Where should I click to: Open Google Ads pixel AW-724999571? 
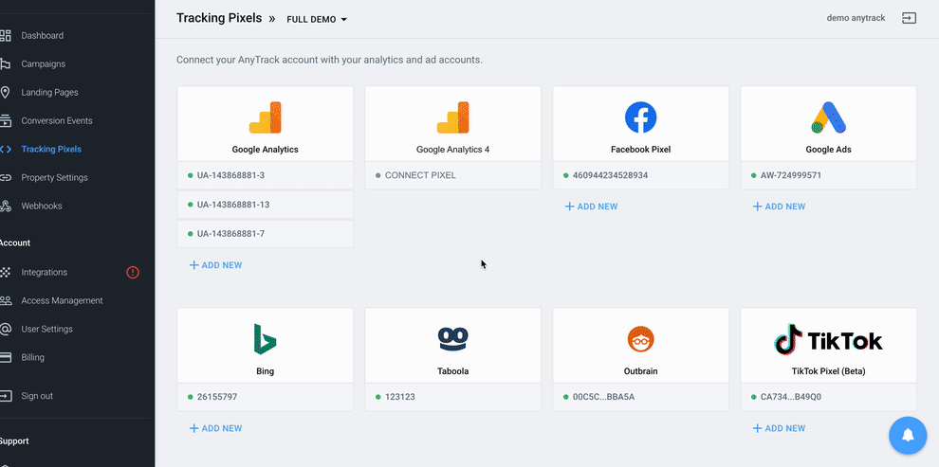pyautogui.click(x=828, y=176)
